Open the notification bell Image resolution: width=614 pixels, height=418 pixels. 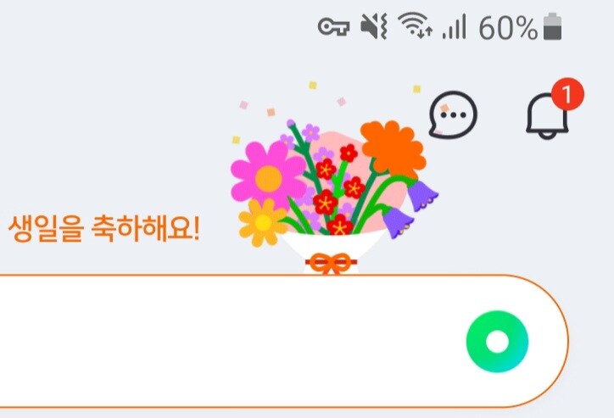click(x=547, y=116)
